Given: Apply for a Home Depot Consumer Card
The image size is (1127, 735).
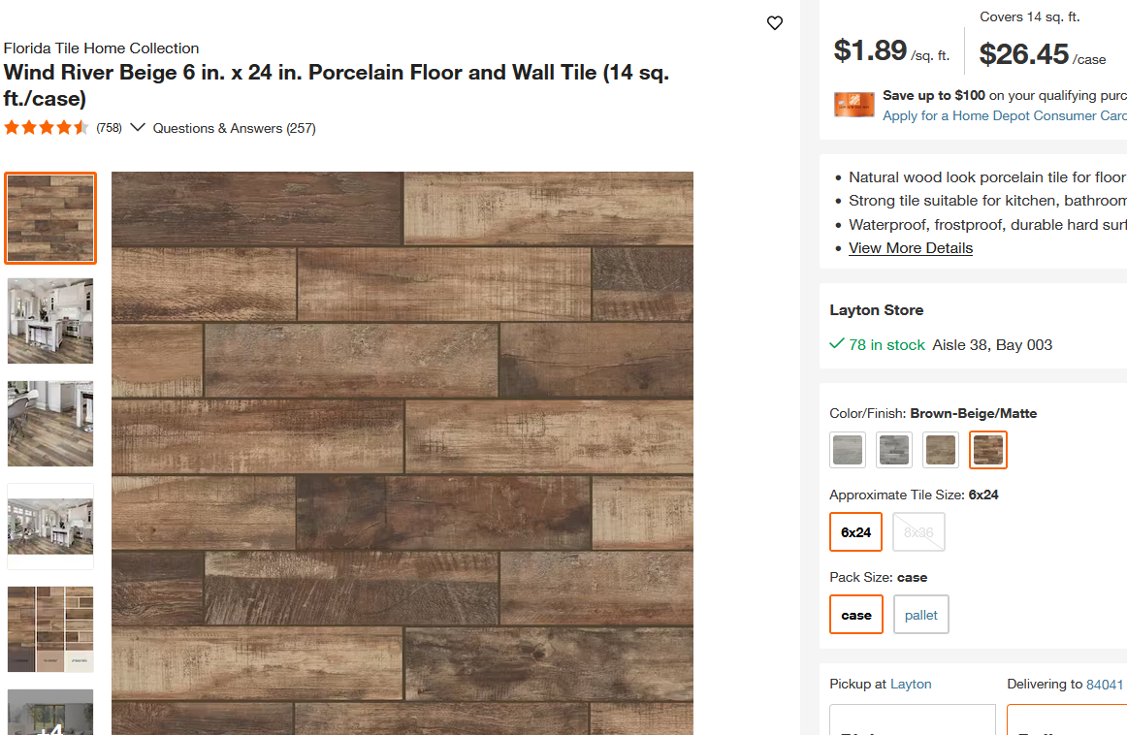Looking at the screenshot, I should [1004, 115].
